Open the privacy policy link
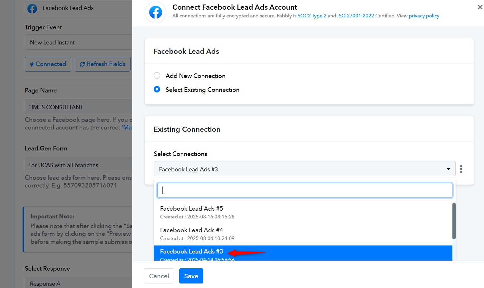The height and width of the screenshot is (288, 484). pyautogui.click(x=424, y=16)
